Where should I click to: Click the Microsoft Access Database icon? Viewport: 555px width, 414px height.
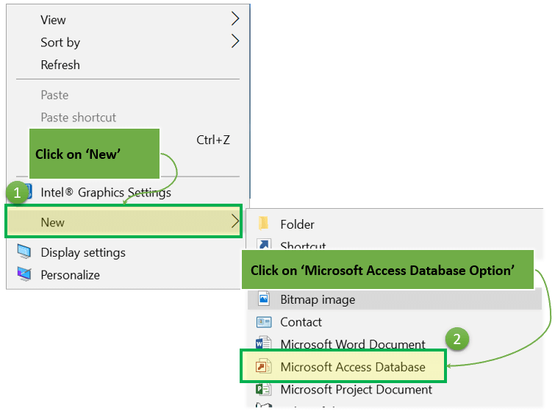263,367
